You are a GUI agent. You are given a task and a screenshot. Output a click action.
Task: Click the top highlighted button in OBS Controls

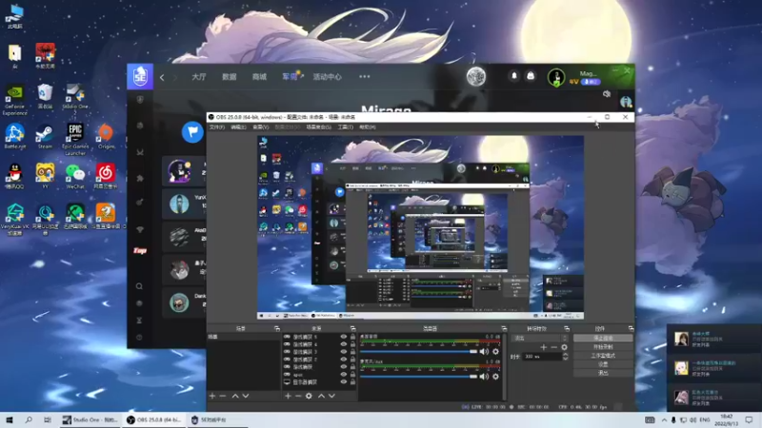pyautogui.click(x=603, y=339)
